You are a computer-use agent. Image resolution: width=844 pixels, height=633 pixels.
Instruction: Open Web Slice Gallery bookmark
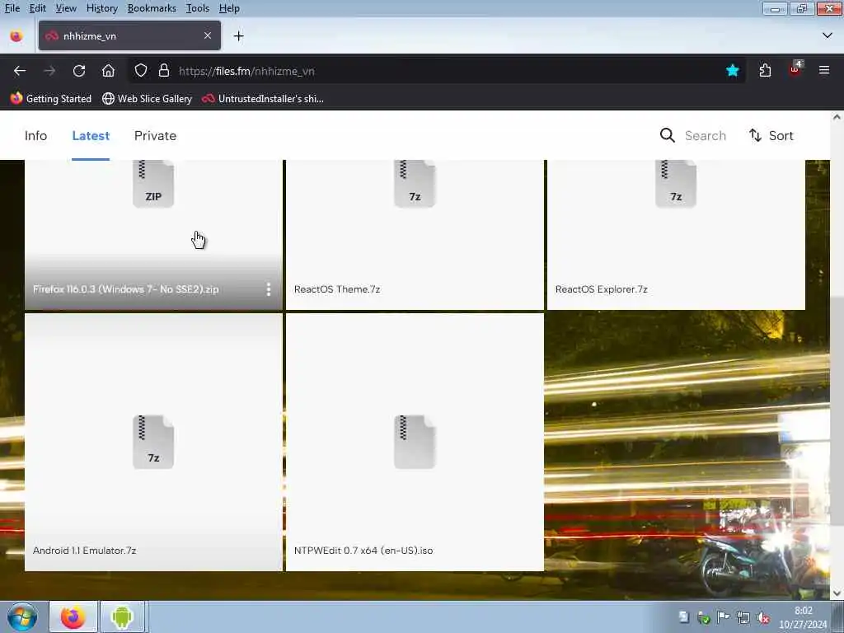[x=147, y=99]
